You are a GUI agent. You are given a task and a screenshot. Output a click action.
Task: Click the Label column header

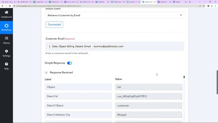point(48,79)
